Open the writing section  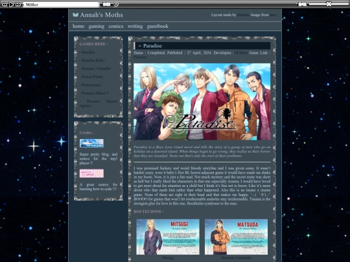click(x=135, y=27)
